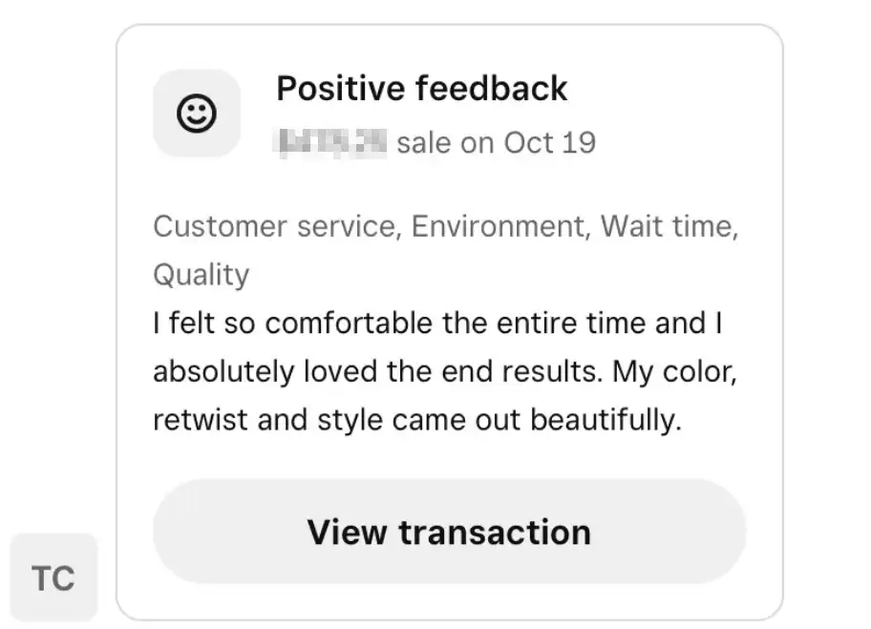
Task: Click the word "transaction" on the button
Action: [494, 532]
